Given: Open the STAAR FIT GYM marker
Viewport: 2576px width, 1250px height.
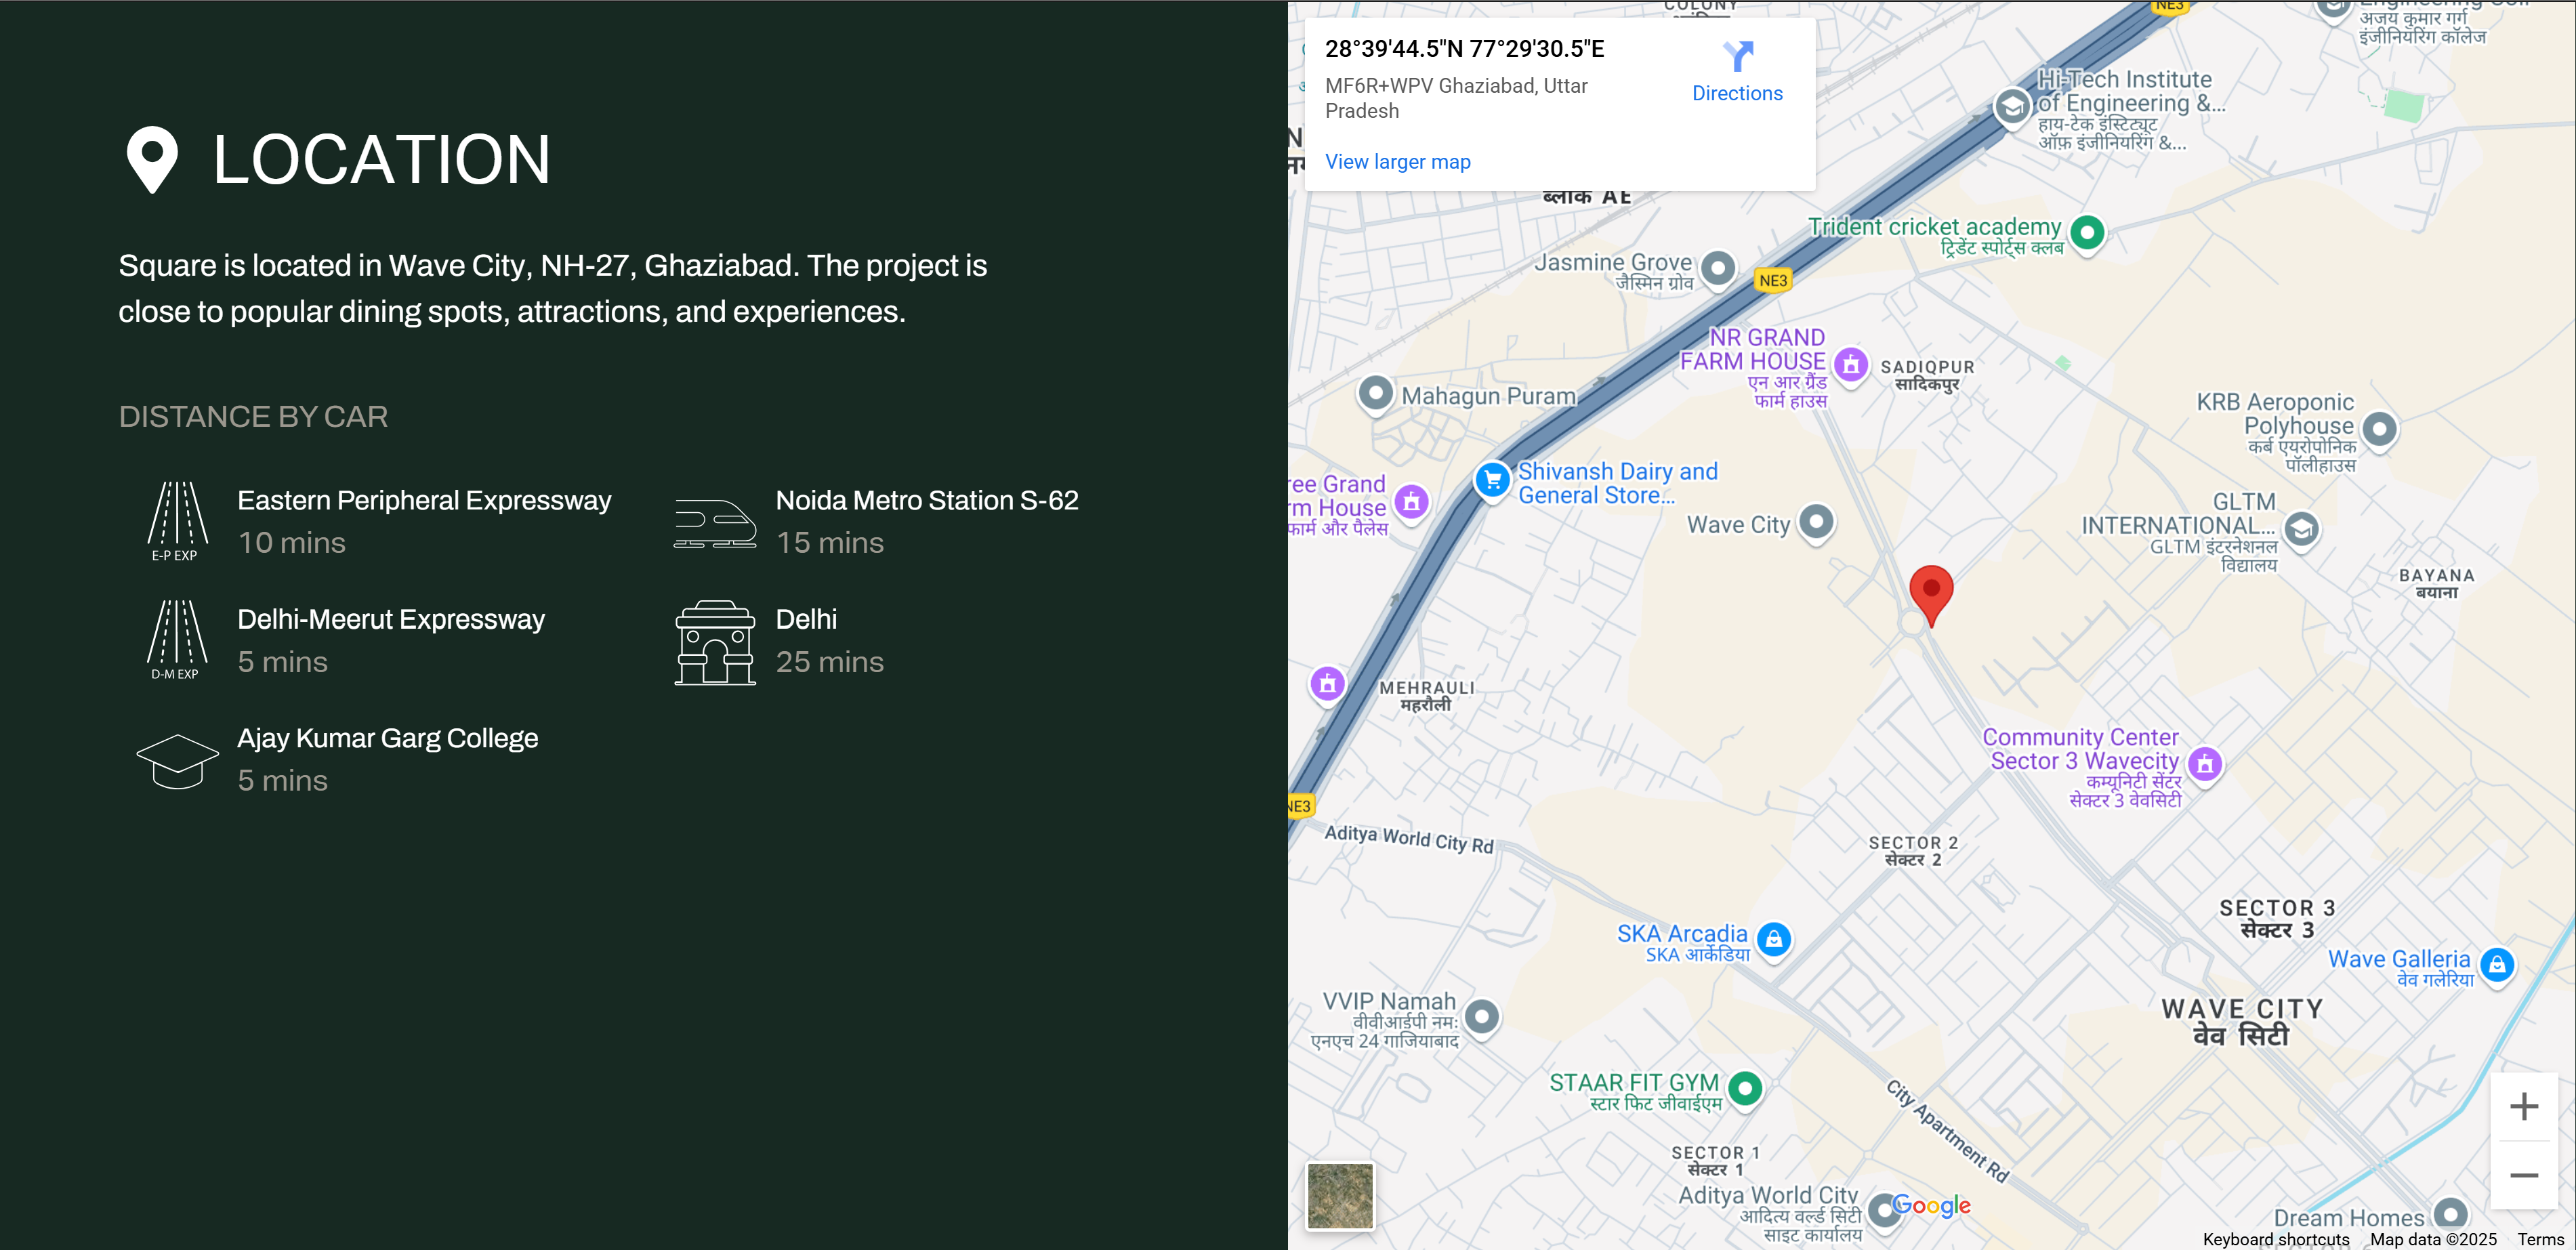Looking at the screenshot, I should (1745, 1088).
